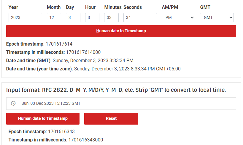The width and height of the screenshot is (243, 145).
Task: Click the Hour input field
Action: pos(92,18)
